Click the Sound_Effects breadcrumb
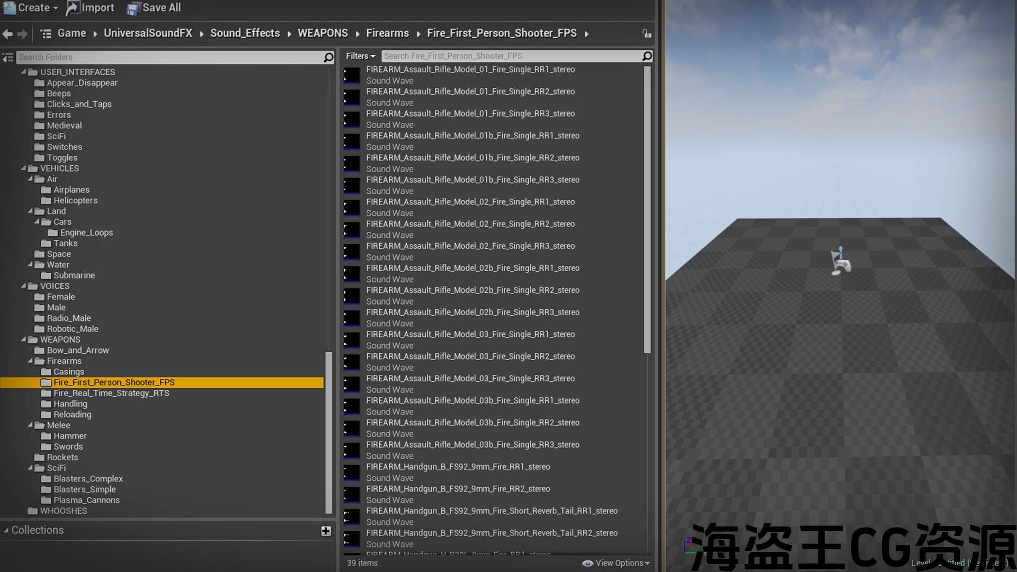 click(x=245, y=33)
